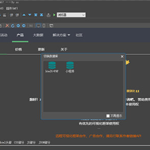The image size is (150, 150).
Task: Click the blue down arrow toolbar icon
Action: [x=30, y=15]
